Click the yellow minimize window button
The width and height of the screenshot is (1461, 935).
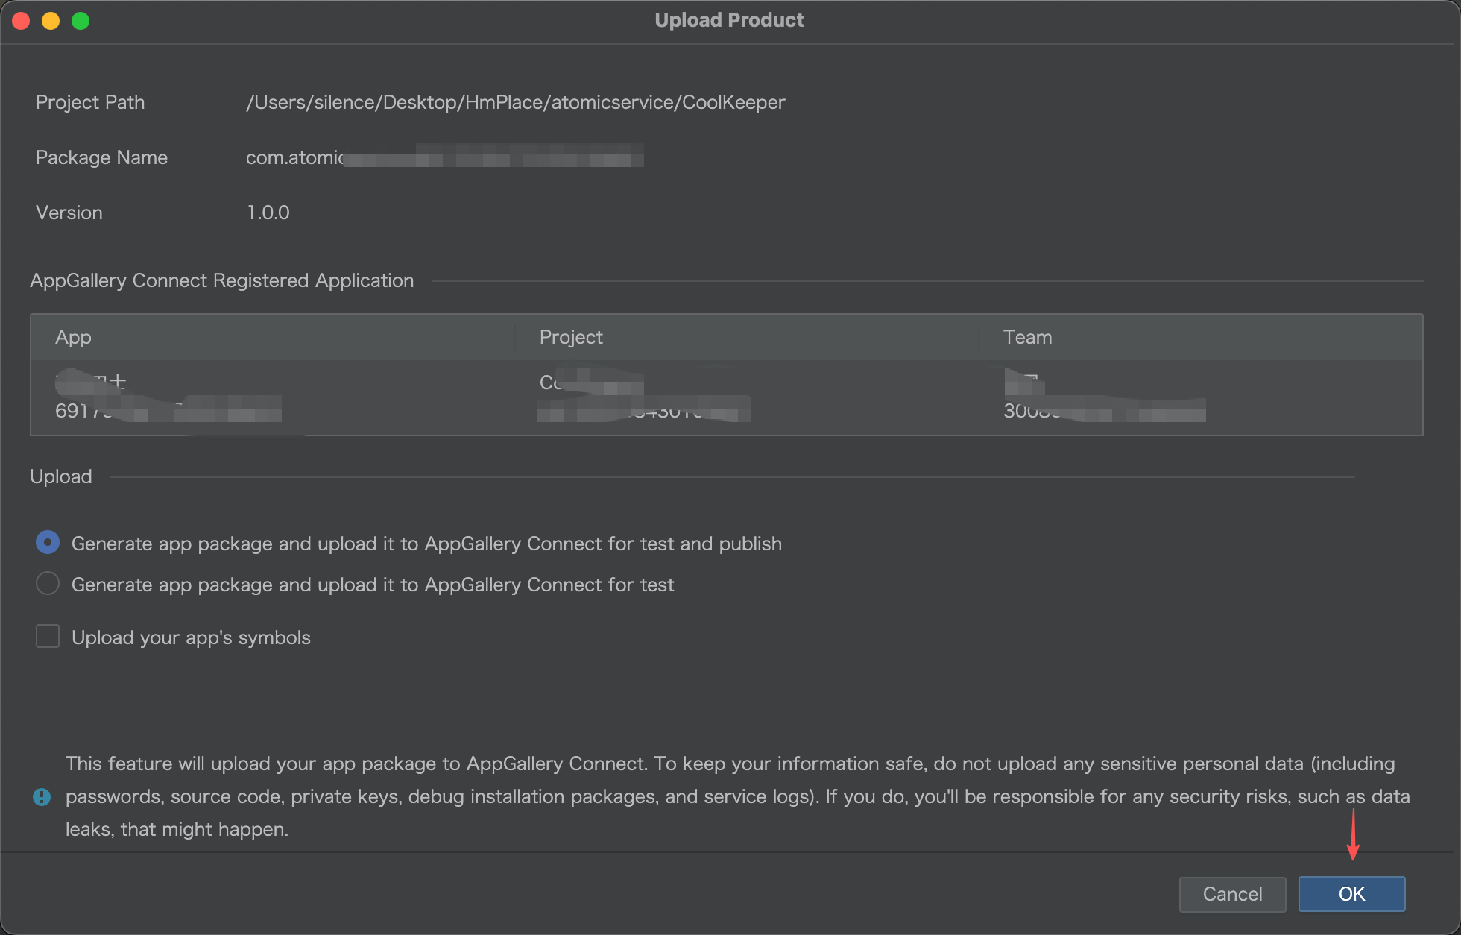[x=51, y=21]
